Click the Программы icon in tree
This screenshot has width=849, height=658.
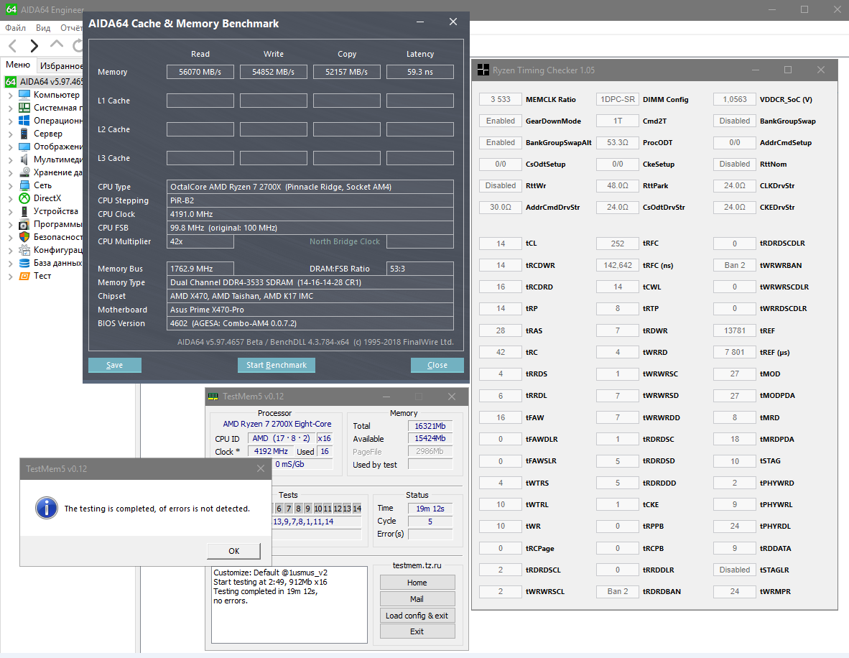(24, 224)
